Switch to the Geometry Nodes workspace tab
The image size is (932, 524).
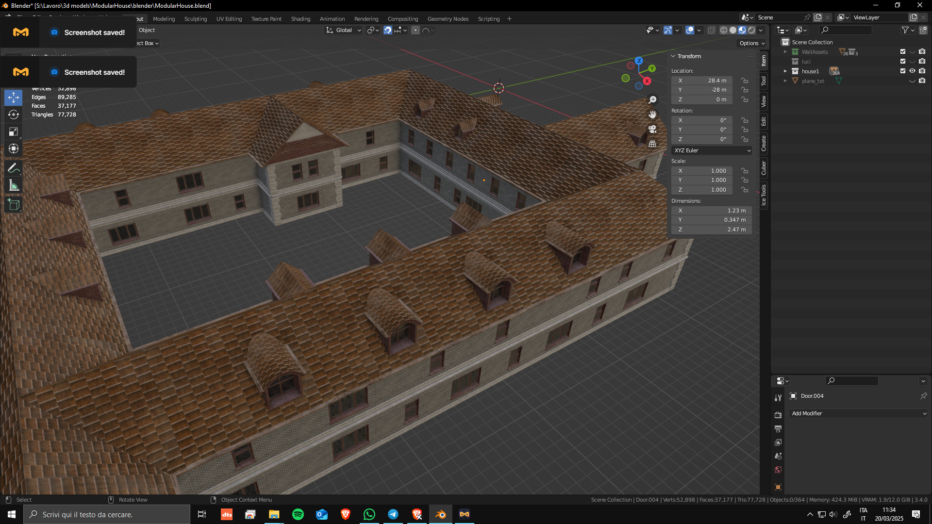(448, 19)
